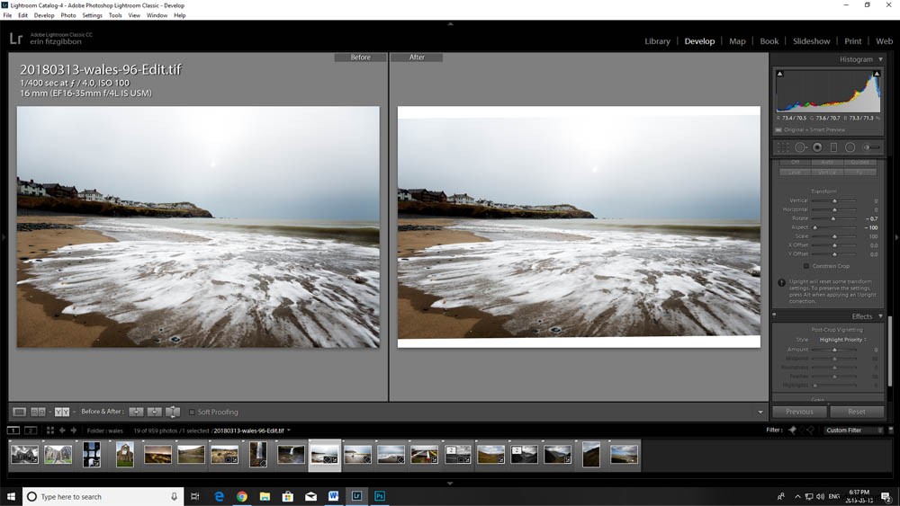Select the Graduated Filter tool icon
The height and width of the screenshot is (506, 900).
pyautogui.click(x=833, y=147)
